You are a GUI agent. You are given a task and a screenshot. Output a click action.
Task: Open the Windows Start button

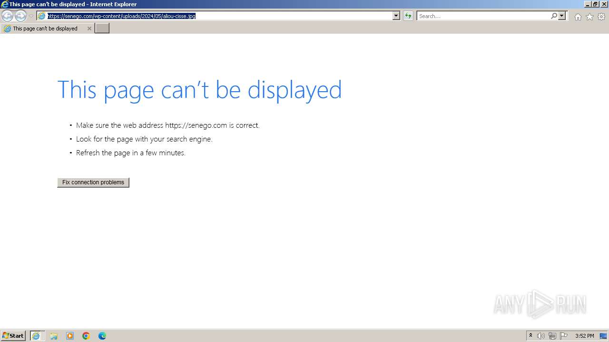point(13,336)
